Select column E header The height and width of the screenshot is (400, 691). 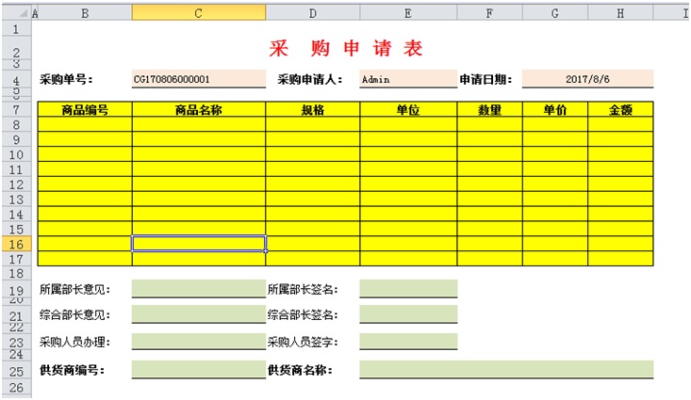[407, 13]
